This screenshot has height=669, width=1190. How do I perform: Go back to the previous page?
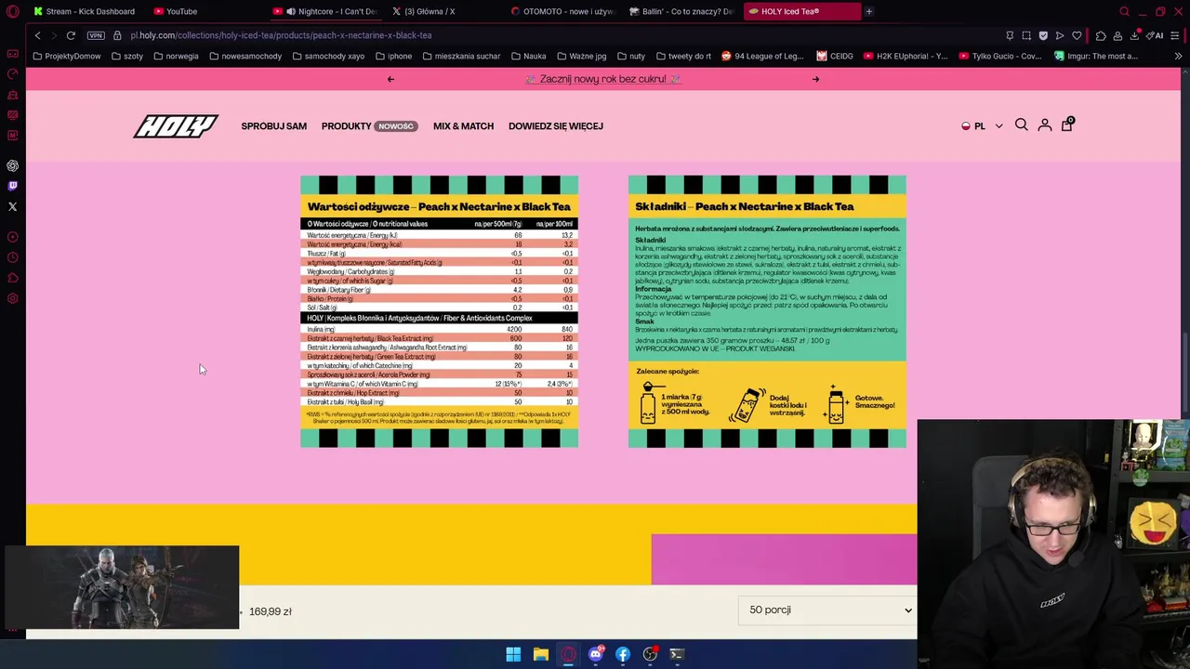(x=37, y=35)
